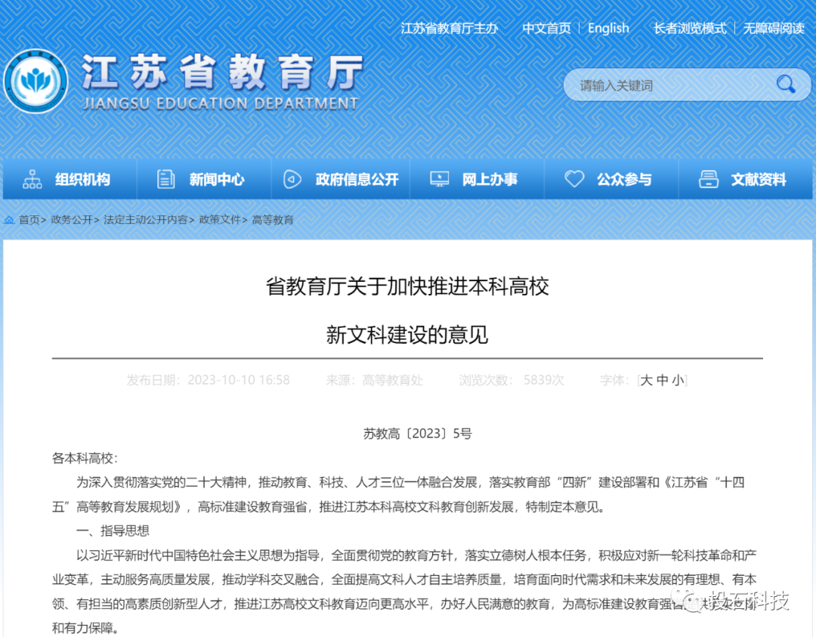Switch the site to English
Image resolution: width=816 pixels, height=637 pixels.
608,28
